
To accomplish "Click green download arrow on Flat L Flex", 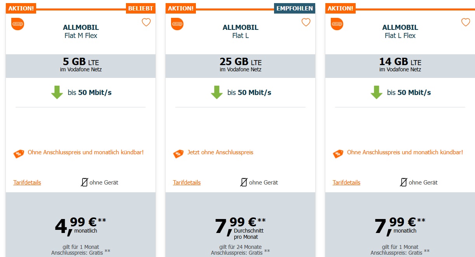I will pos(376,93).
